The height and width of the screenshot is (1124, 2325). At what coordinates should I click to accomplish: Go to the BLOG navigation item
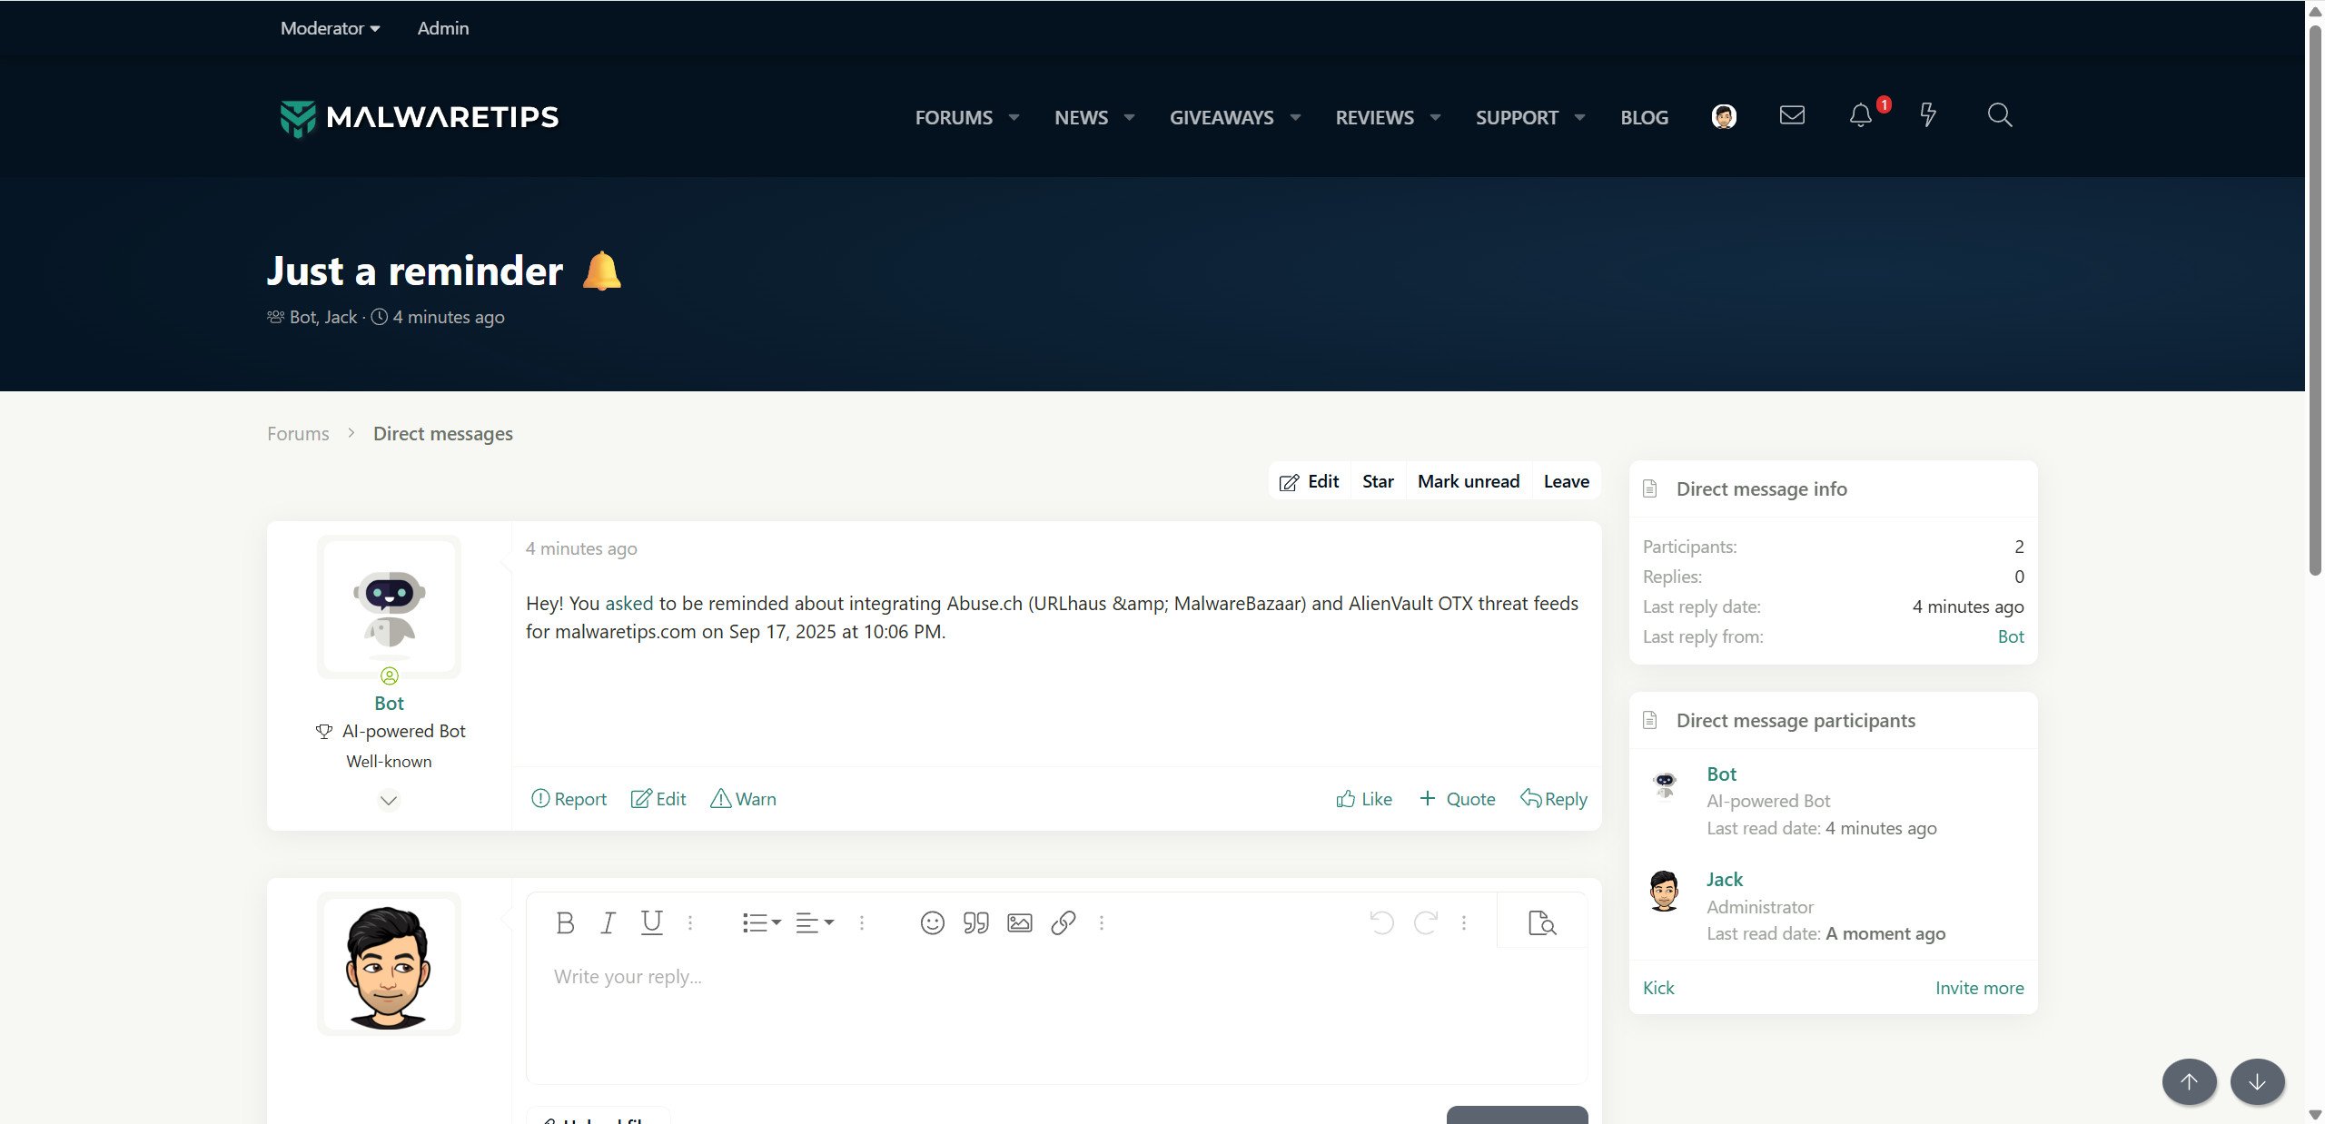[x=1644, y=117]
